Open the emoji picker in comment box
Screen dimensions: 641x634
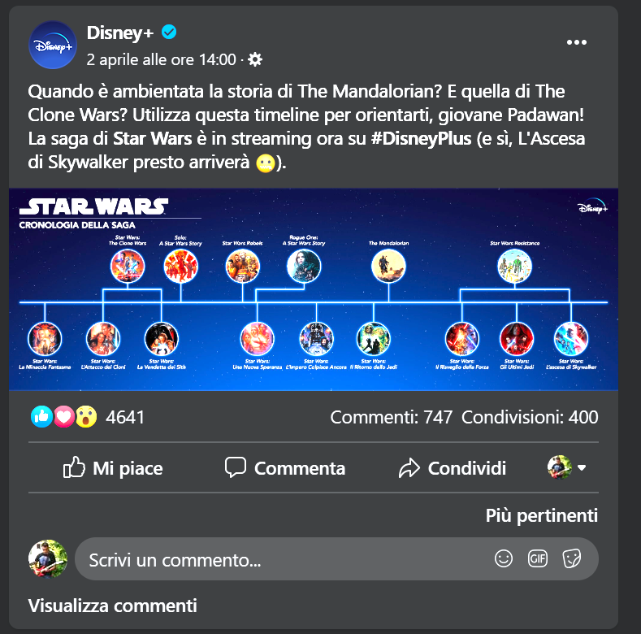(x=503, y=558)
